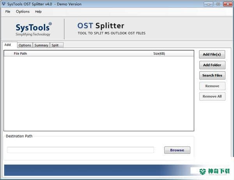
Task: Click the Remove button
Action: (x=212, y=86)
